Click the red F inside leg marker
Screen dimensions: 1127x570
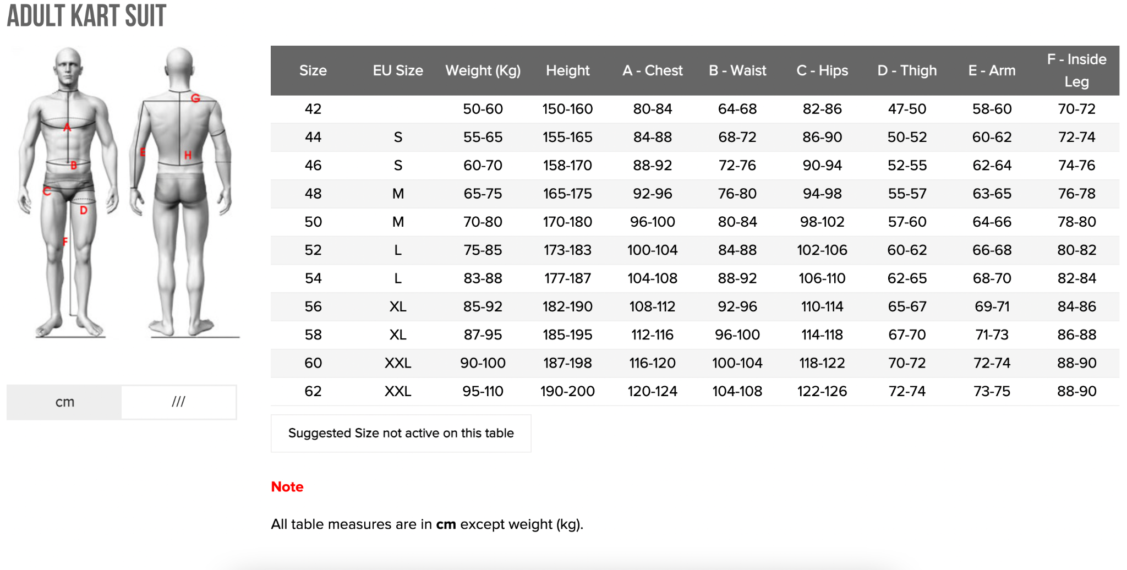(x=65, y=241)
